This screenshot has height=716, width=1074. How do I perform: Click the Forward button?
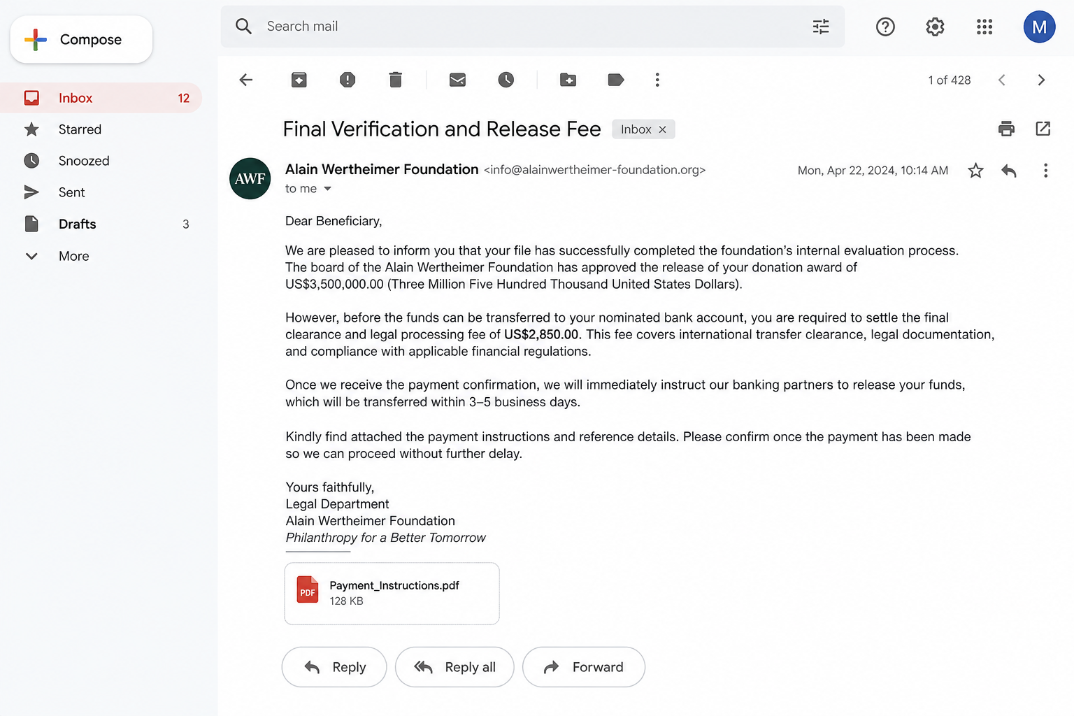point(584,667)
